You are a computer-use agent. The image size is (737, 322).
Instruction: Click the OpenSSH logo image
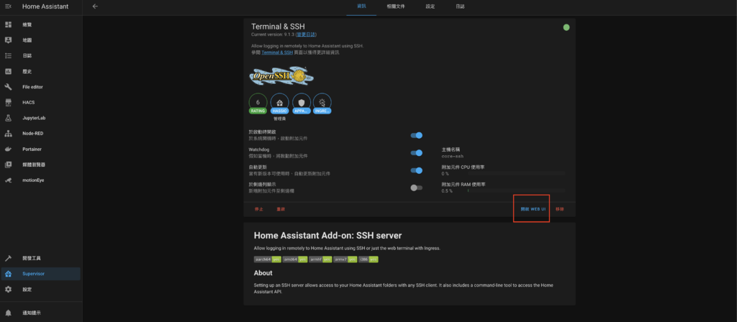(281, 75)
